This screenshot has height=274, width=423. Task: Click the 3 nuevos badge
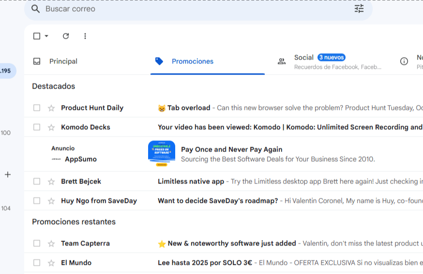[331, 58]
